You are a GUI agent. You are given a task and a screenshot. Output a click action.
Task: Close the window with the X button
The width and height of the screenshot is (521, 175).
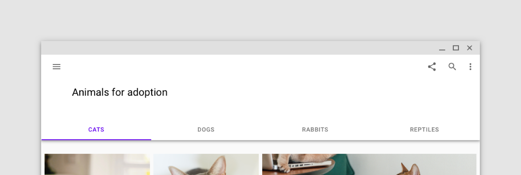(470, 48)
